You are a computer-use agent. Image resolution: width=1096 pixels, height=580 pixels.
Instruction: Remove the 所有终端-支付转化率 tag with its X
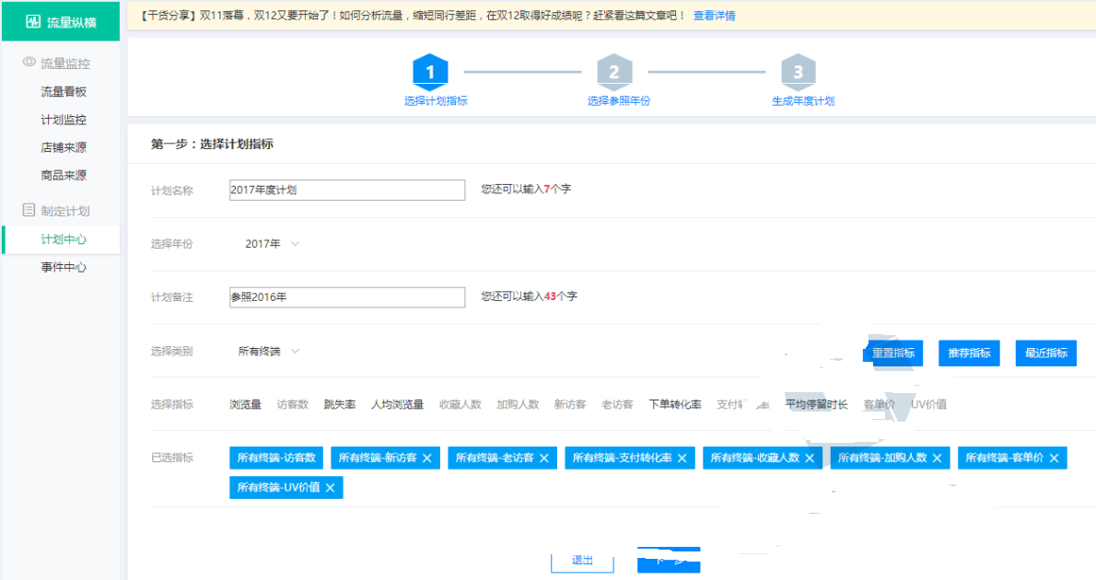[682, 458]
